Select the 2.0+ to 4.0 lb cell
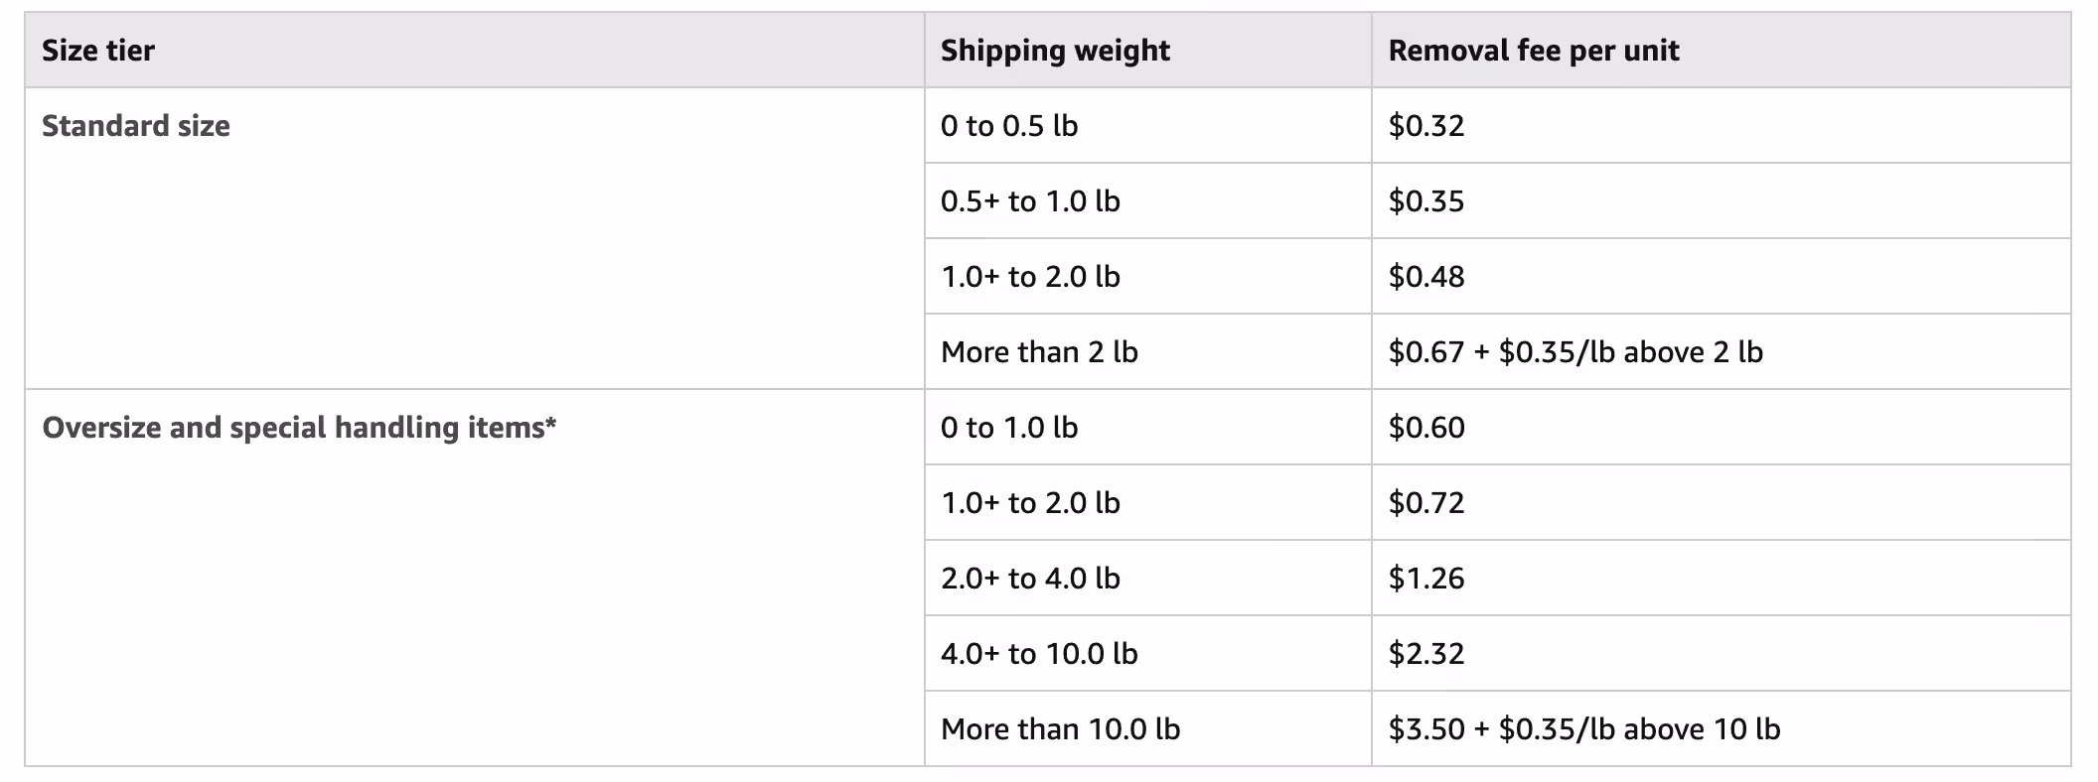The width and height of the screenshot is (2098, 782). coord(1147,579)
